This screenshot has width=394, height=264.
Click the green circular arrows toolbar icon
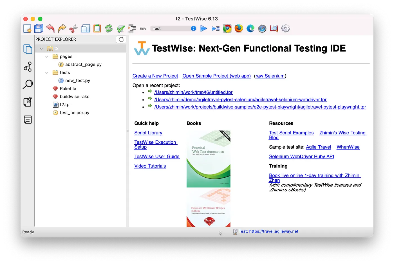[109, 28]
